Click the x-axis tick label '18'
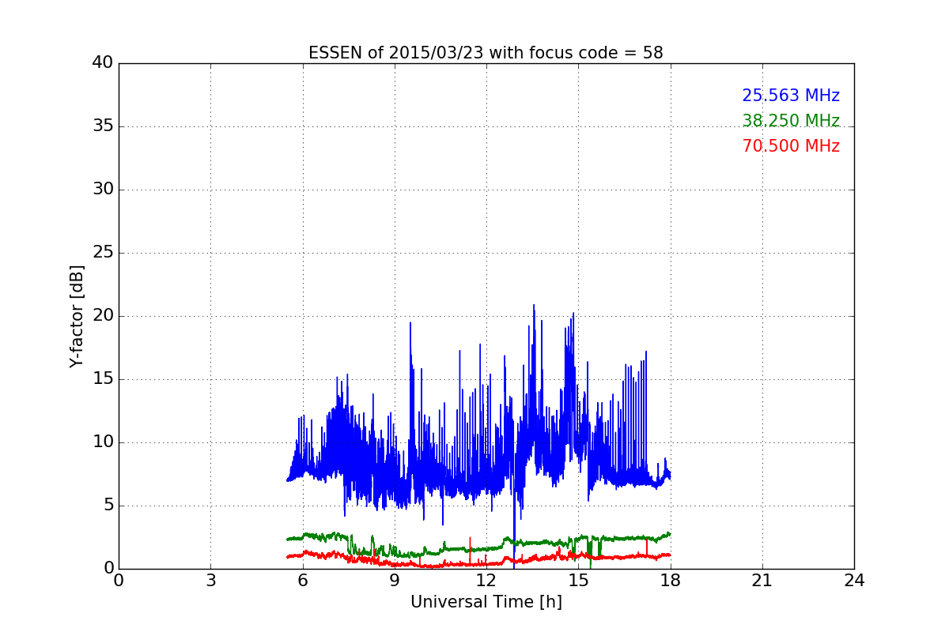Viewport: 949px width, 632px height. pos(671,580)
